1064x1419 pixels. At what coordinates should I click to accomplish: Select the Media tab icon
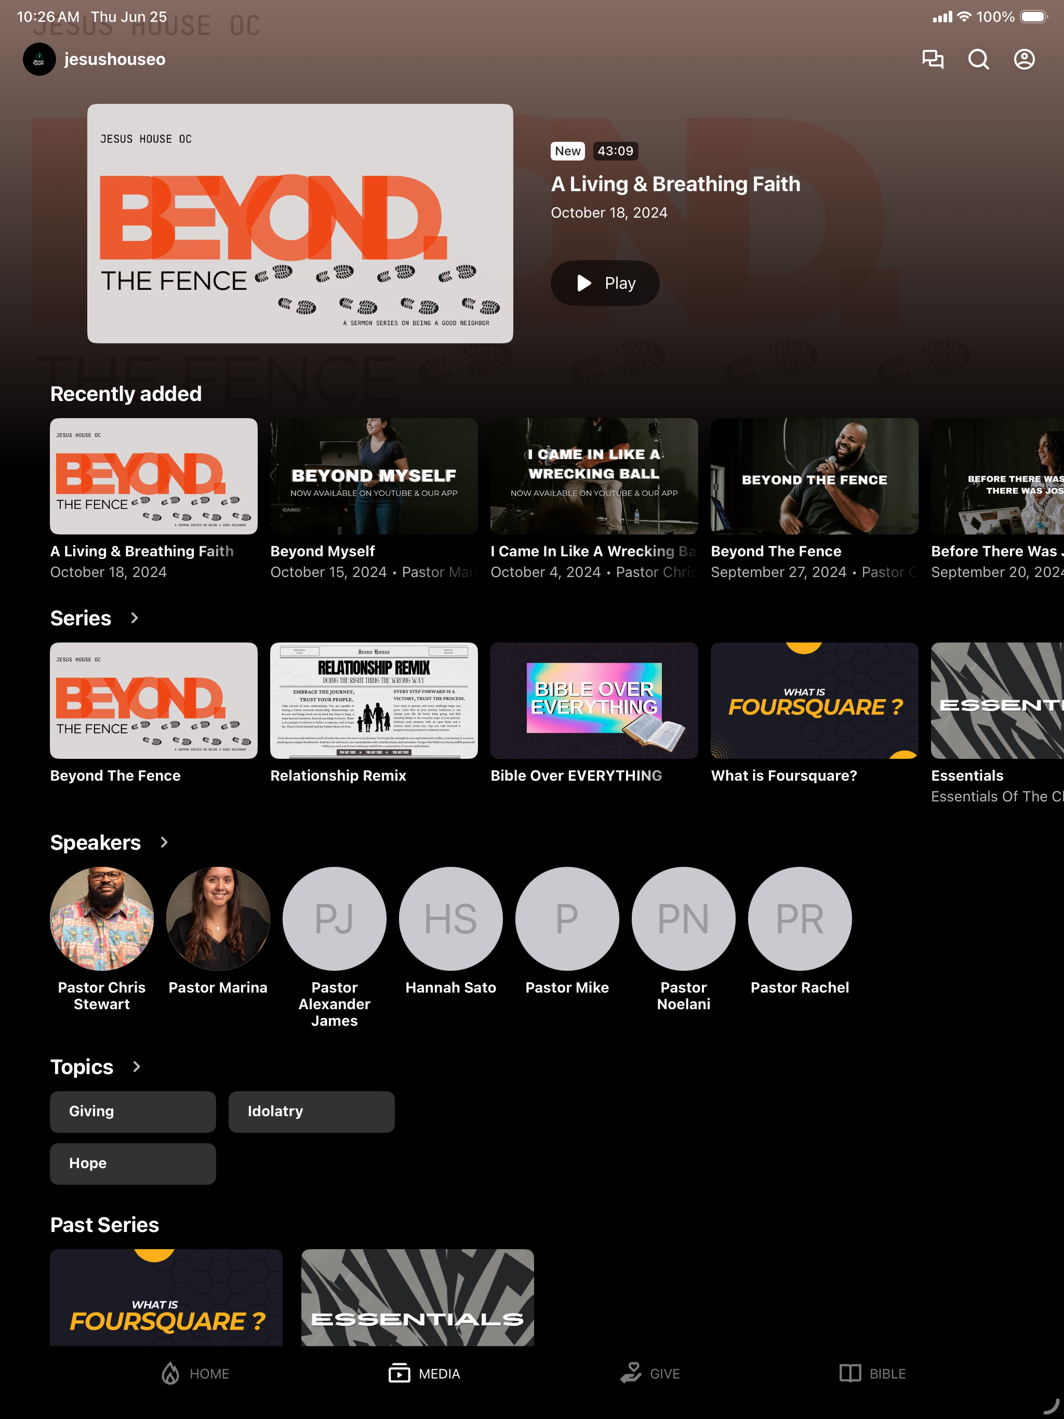pos(399,1373)
